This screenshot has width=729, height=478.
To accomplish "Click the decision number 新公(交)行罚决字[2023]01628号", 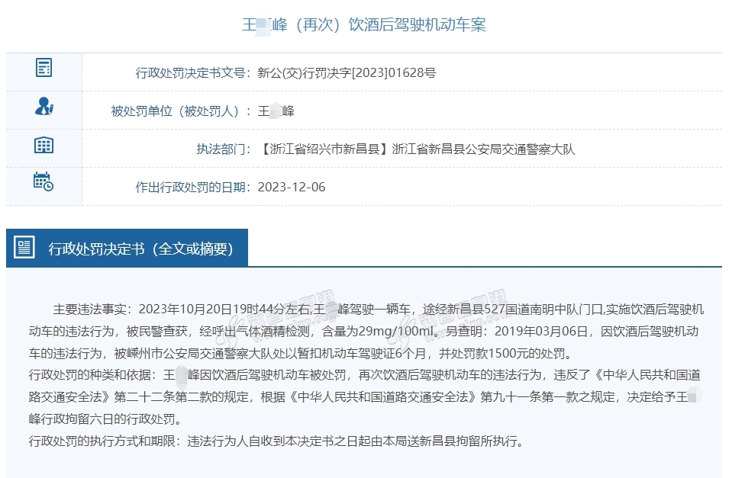I will tap(347, 73).
